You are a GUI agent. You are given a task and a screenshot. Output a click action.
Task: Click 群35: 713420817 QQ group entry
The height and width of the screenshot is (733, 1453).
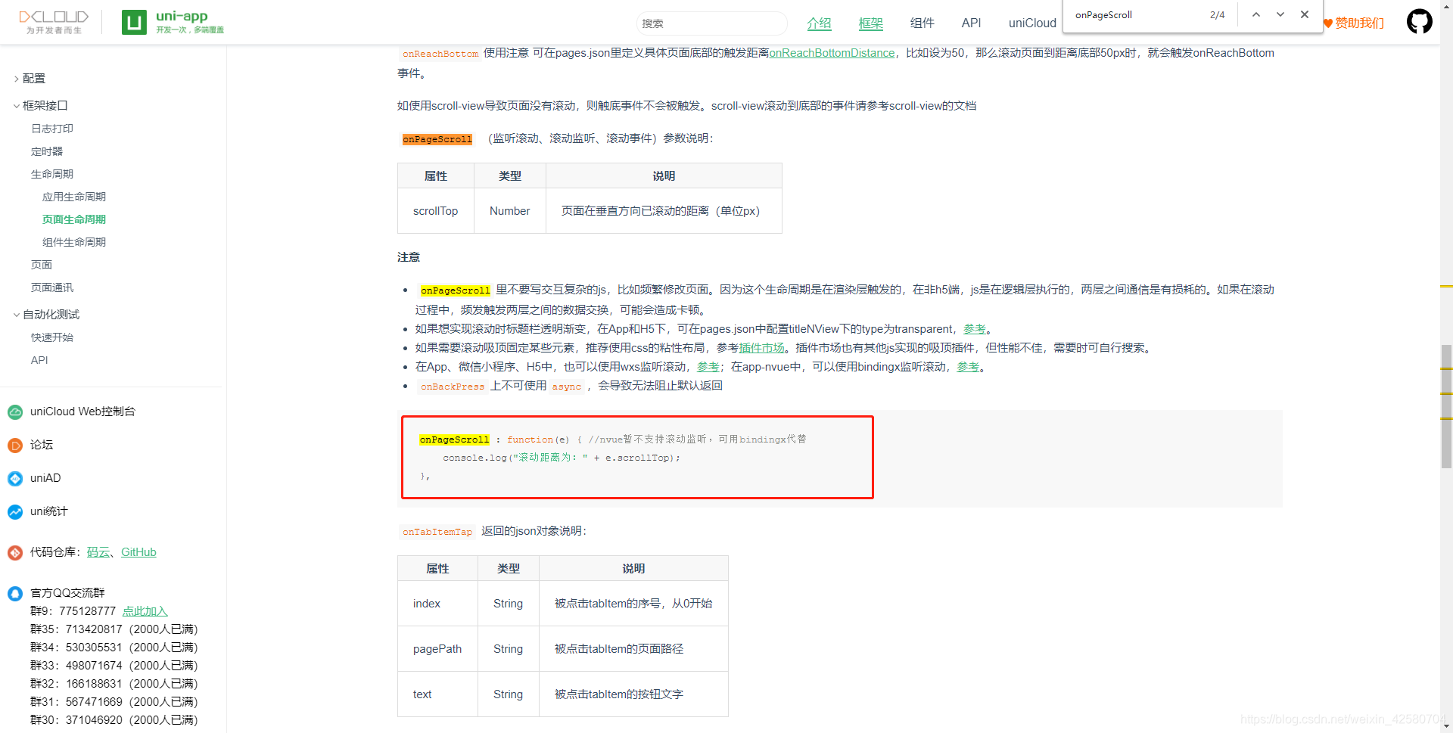[114, 629]
